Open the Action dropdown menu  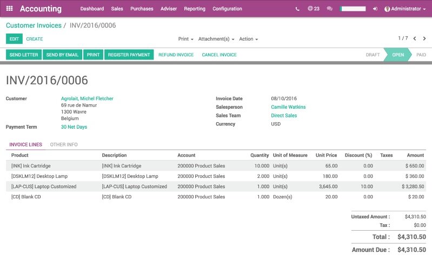pyautogui.click(x=248, y=39)
